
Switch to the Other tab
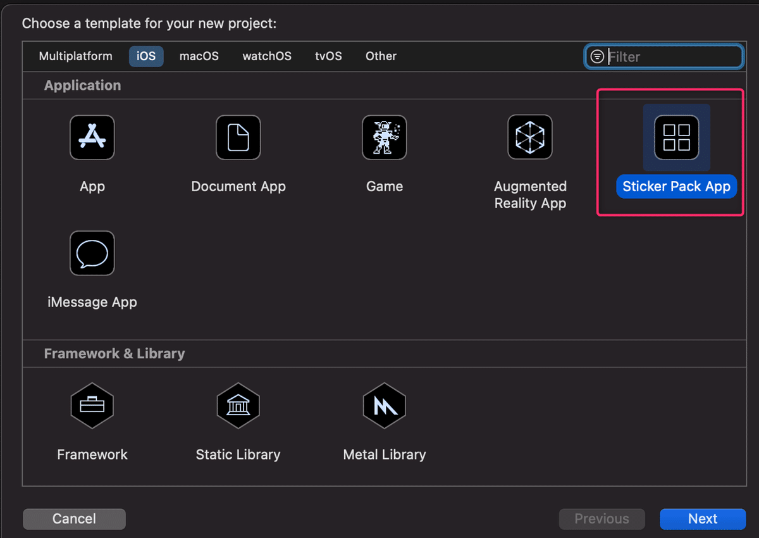pos(381,56)
